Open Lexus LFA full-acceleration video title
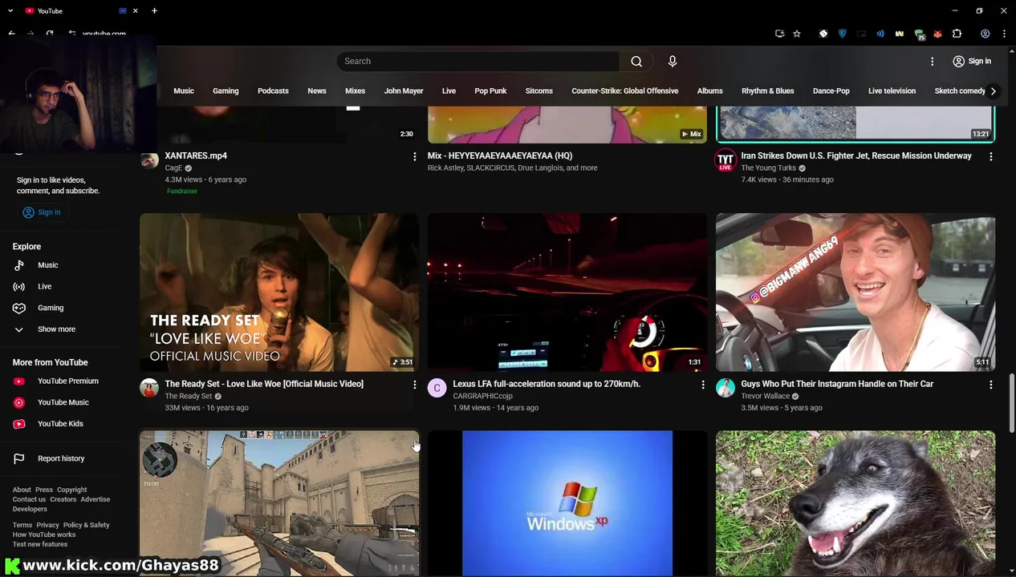The width and height of the screenshot is (1016, 577). click(547, 384)
